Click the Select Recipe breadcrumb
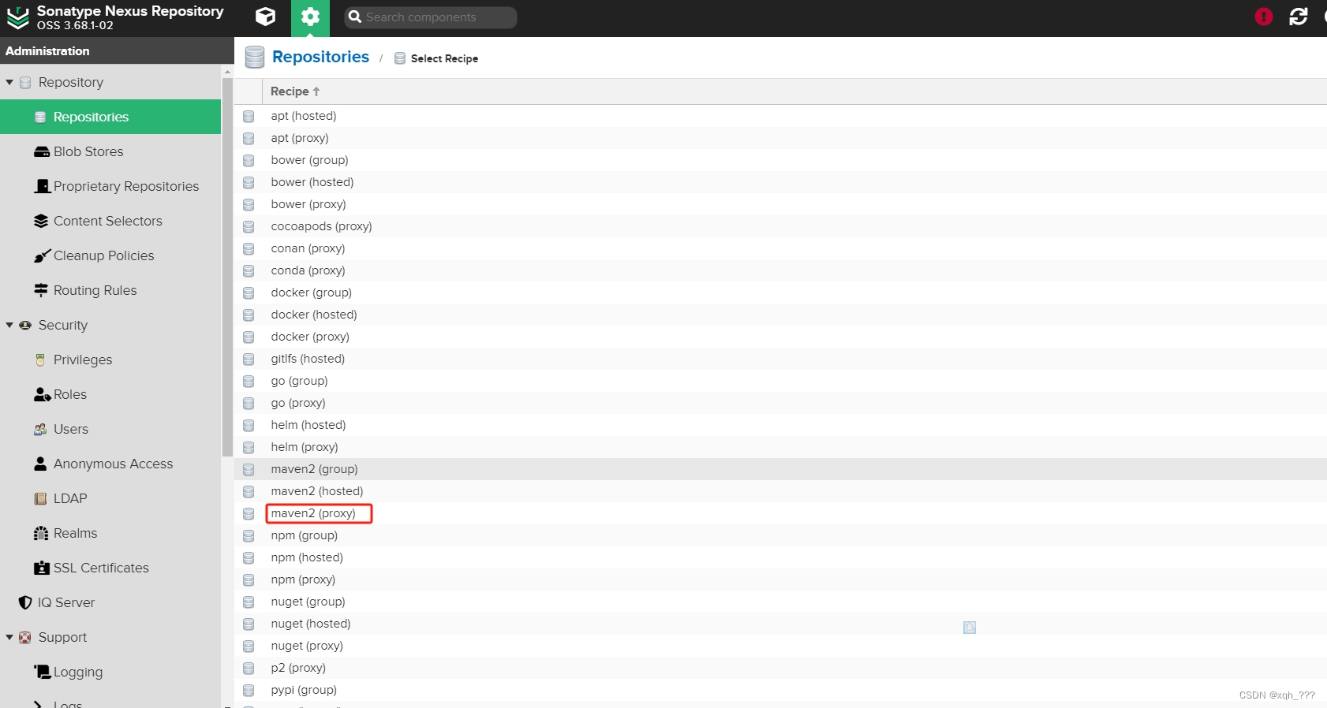Viewport: 1327px width, 708px height. (444, 58)
